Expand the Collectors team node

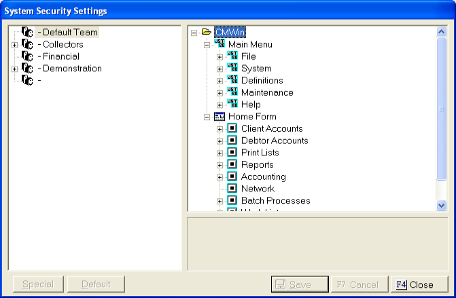tap(15, 45)
